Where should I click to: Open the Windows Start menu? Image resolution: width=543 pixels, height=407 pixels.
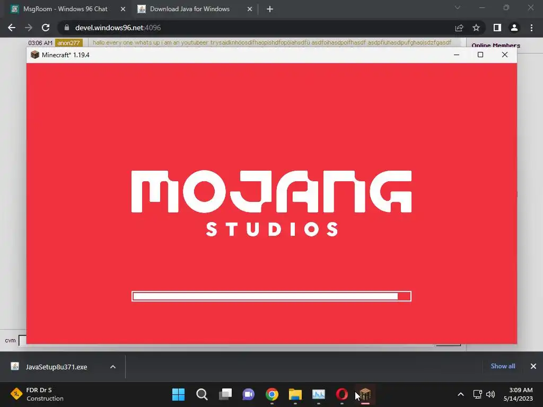[178, 394]
